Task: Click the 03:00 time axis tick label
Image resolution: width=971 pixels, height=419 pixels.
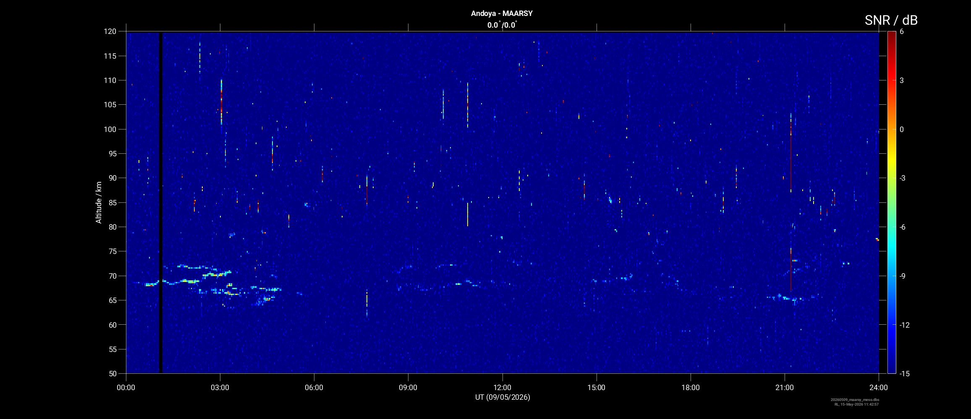Action: click(220, 388)
